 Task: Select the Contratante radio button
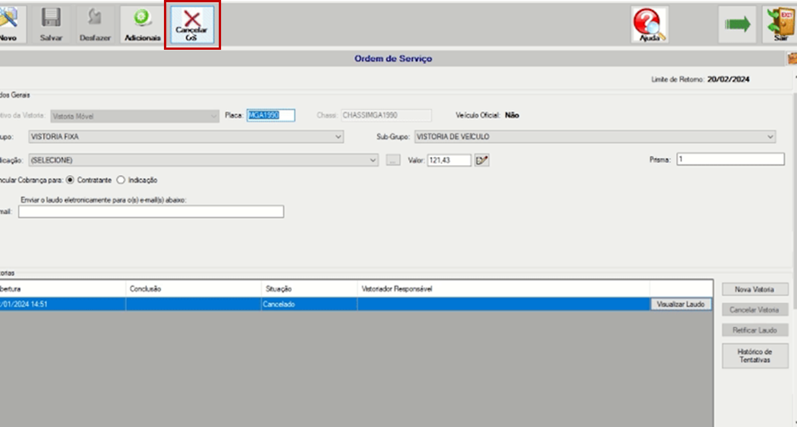[70, 180]
